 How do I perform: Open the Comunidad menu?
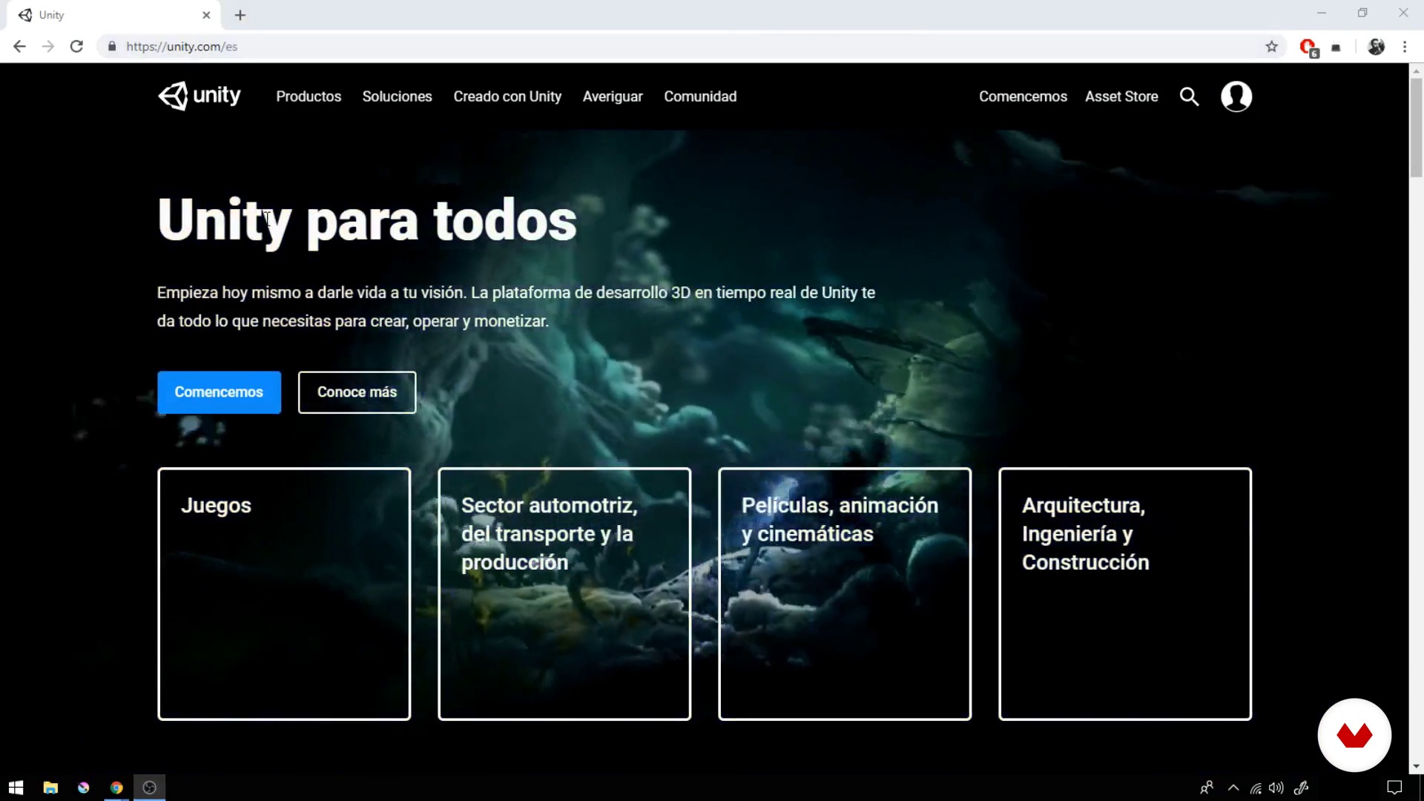click(x=700, y=96)
